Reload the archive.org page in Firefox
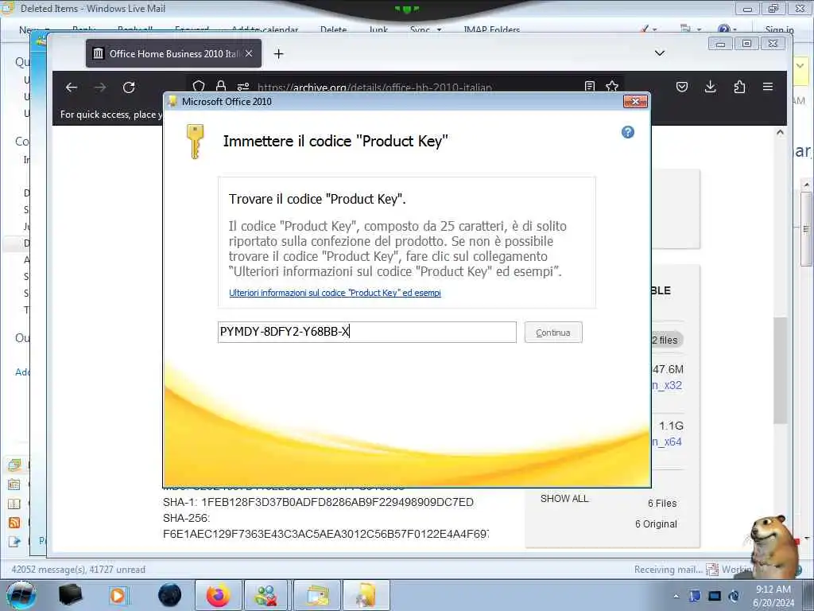814x611 pixels. pyautogui.click(x=129, y=88)
